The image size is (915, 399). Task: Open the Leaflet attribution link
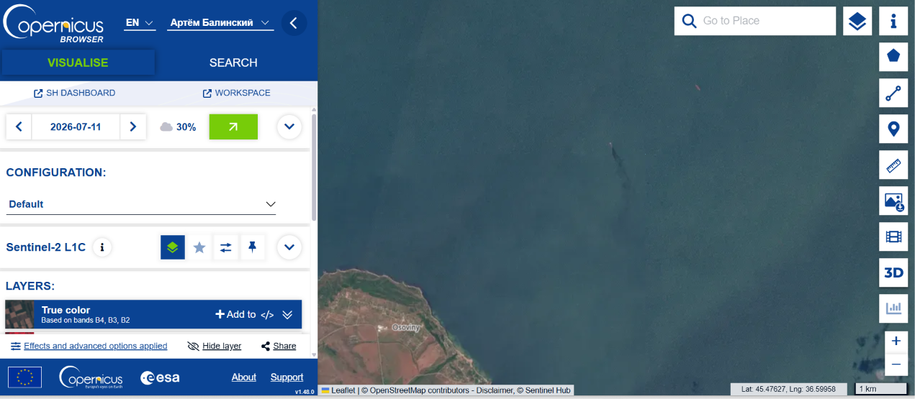[338, 390]
